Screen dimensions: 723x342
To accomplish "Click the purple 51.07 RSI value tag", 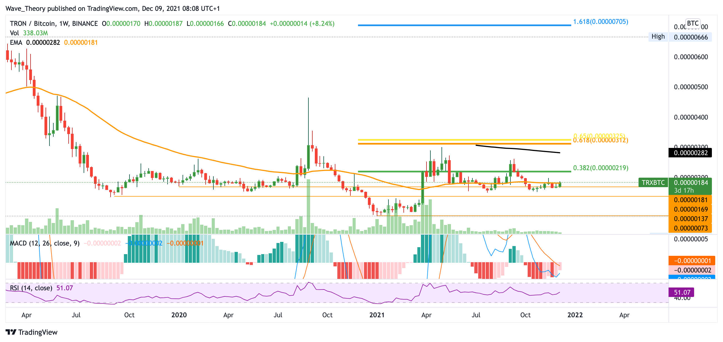I will pos(682,292).
